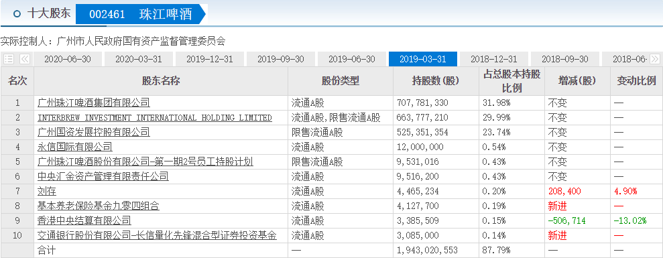Click the holding value 9,531,016
Image resolution: width=663 pixels, height=258 pixels.
point(418,162)
